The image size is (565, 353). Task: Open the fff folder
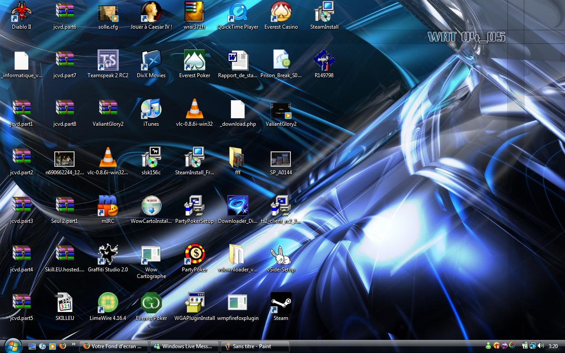pyautogui.click(x=237, y=158)
